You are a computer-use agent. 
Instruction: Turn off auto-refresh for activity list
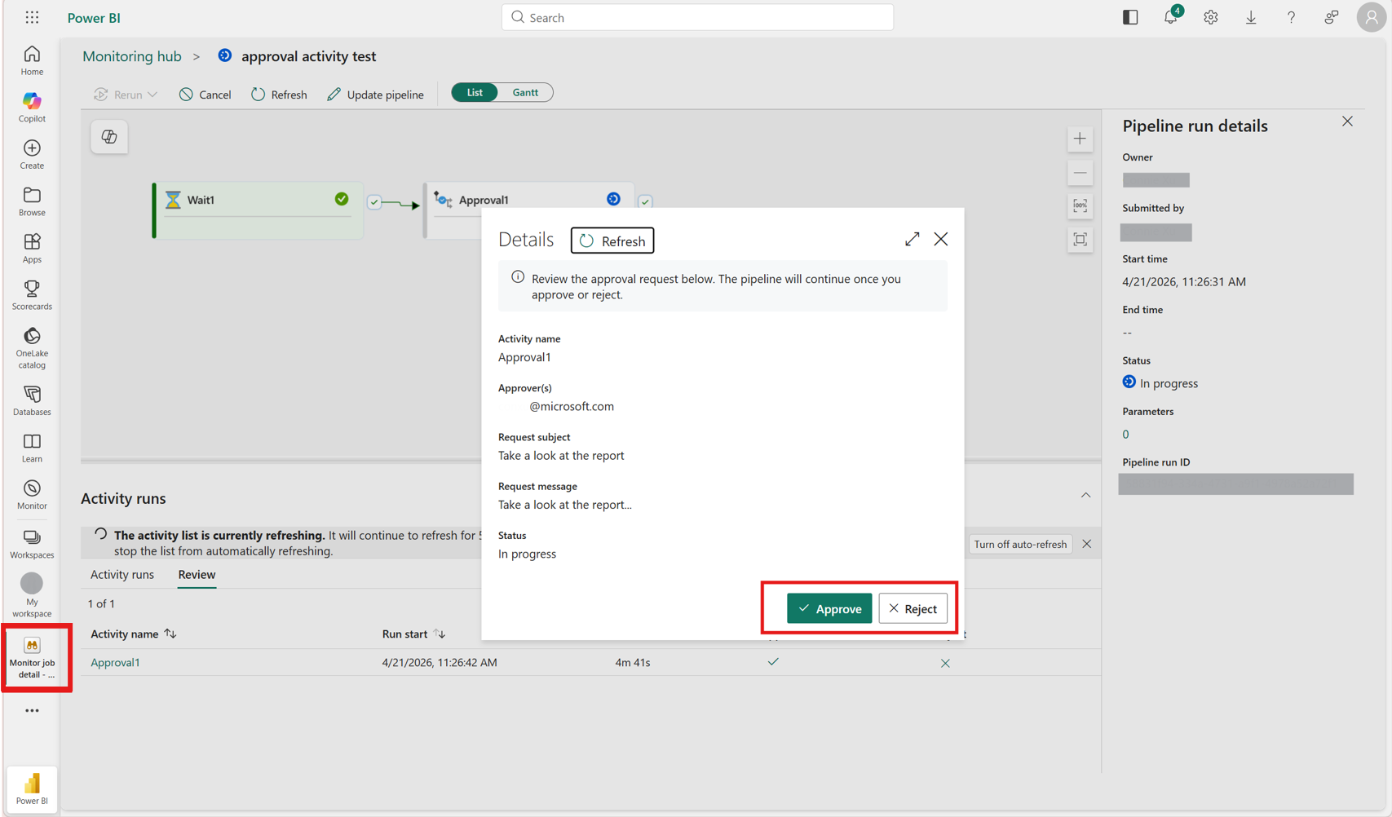1020,544
